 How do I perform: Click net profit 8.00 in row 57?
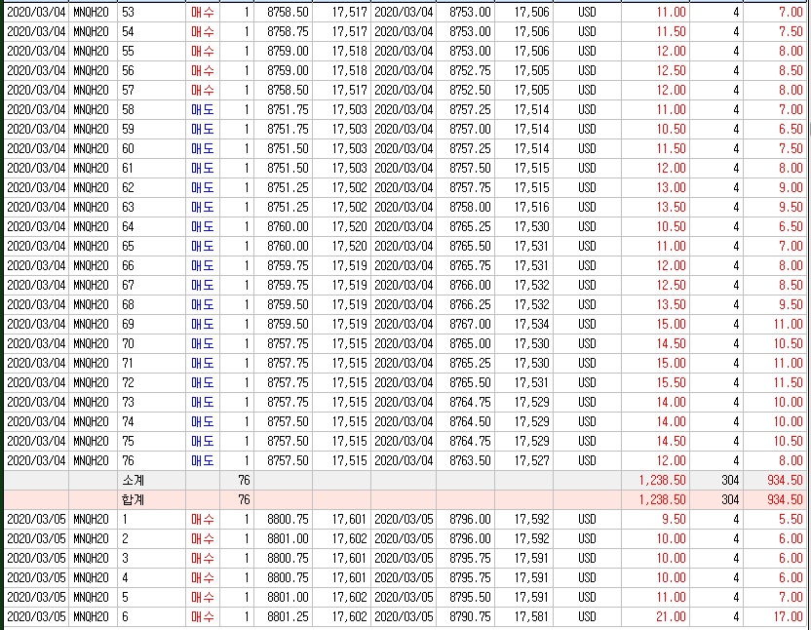[x=791, y=90]
